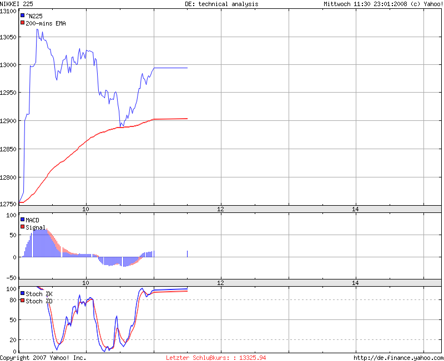Click the 13000 price axis label
The width and height of the screenshot is (444, 361).
pos(8,65)
